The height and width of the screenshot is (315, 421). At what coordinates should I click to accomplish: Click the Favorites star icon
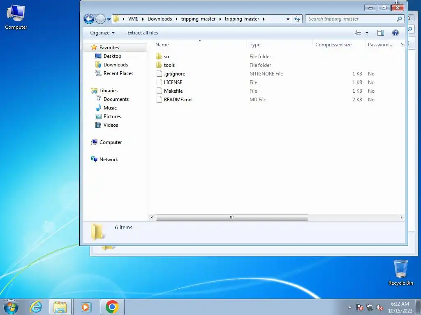[94, 47]
